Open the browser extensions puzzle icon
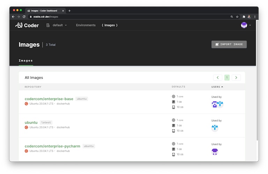The image size is (268, 174). [244, 17]
